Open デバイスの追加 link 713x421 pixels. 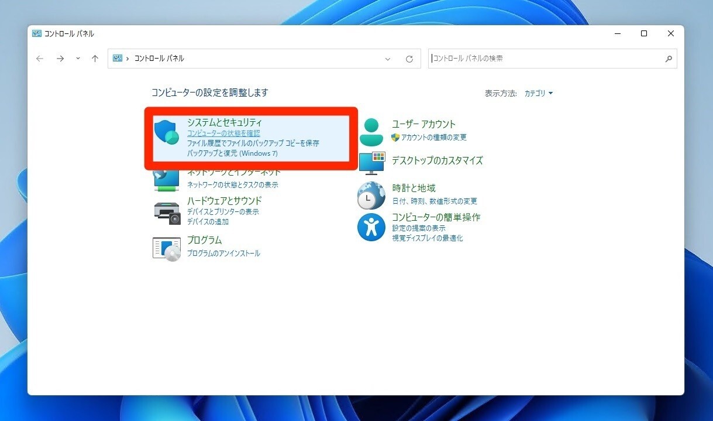click(208, 222)
